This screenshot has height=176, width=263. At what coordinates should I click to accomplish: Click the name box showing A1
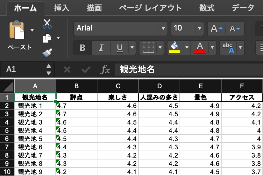pos(27,69)
